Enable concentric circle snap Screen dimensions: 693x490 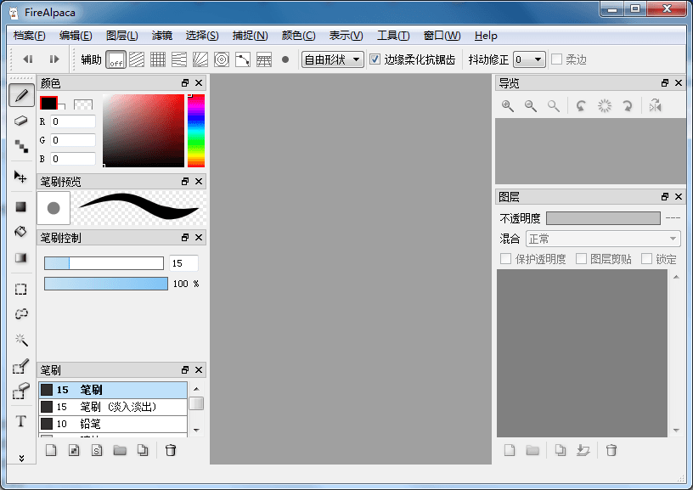(x=222, y=59)
